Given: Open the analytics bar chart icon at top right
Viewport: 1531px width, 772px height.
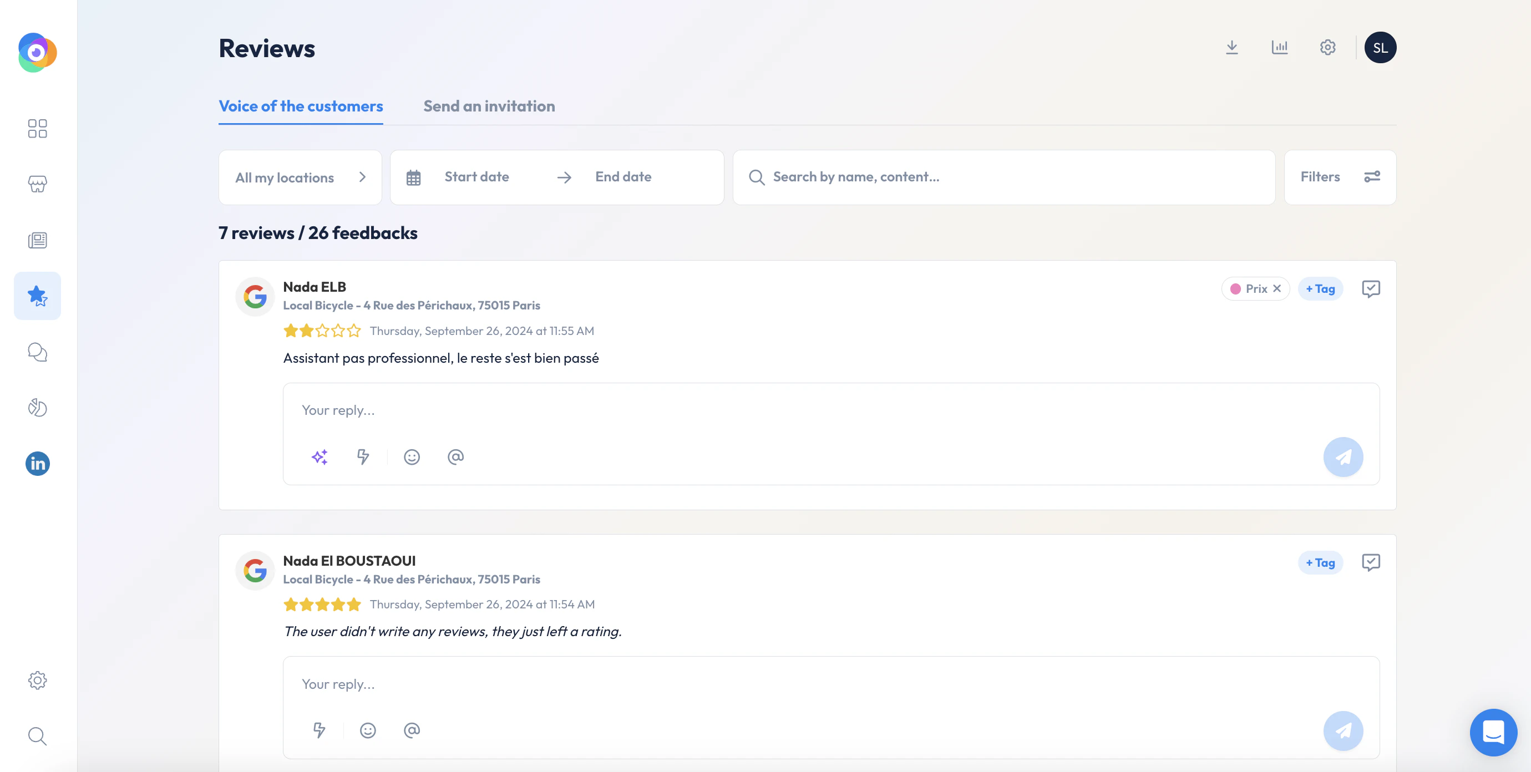Looking at the screenshot, I should (x=1280, y=47).
